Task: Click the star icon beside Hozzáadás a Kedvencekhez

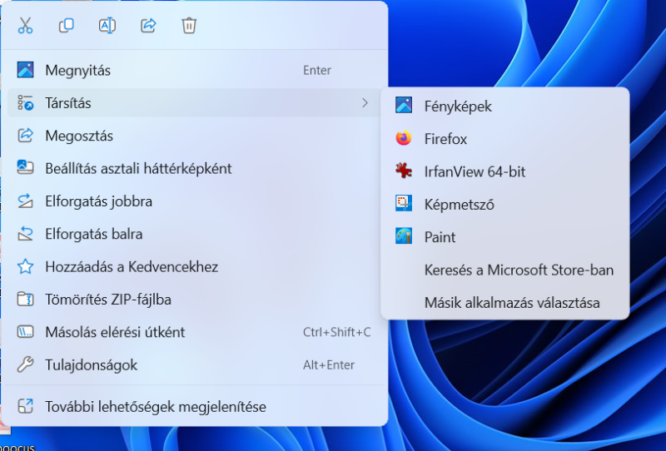Action: (x=25, y=266)
